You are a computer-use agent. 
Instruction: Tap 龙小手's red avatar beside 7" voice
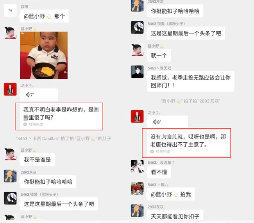tap(10, 89)
